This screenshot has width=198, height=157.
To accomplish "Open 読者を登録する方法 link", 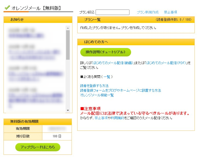I will click(94, 86).
